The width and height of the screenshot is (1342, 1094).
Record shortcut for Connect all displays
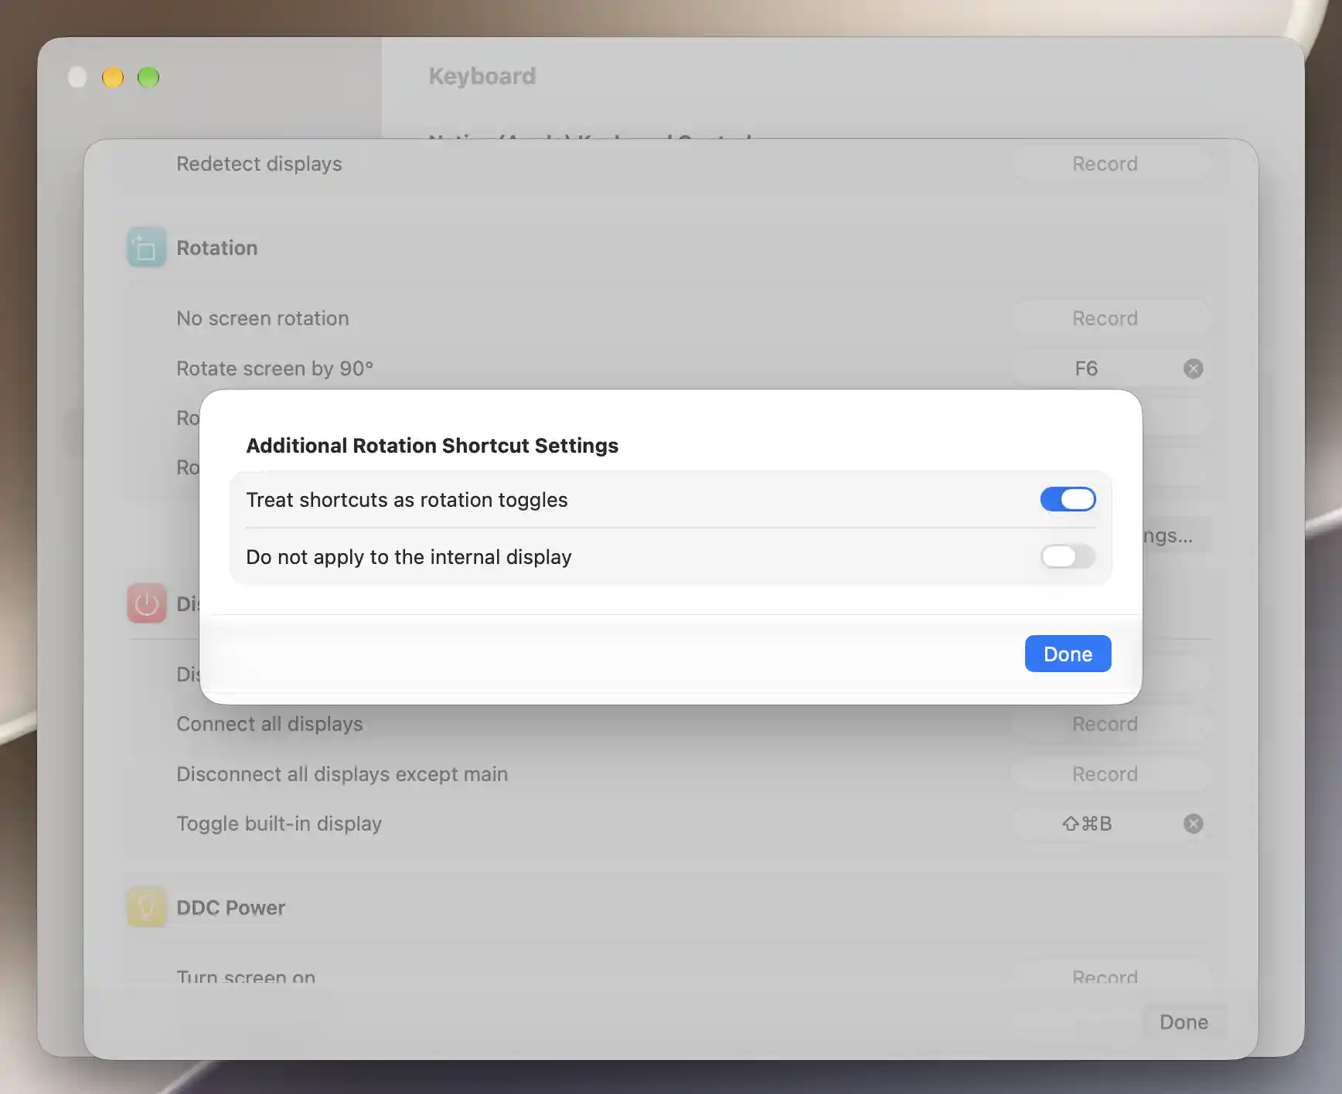(1111, 724)
